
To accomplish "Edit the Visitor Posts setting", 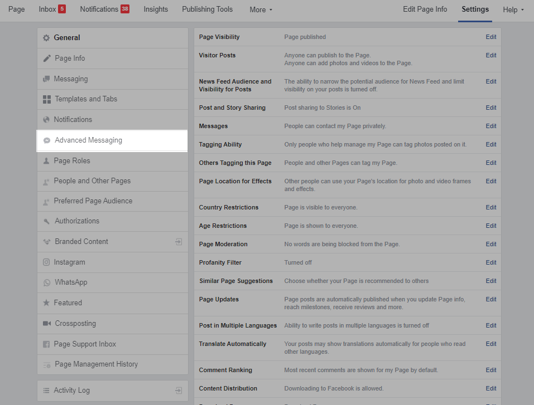I will click(490, 55).
